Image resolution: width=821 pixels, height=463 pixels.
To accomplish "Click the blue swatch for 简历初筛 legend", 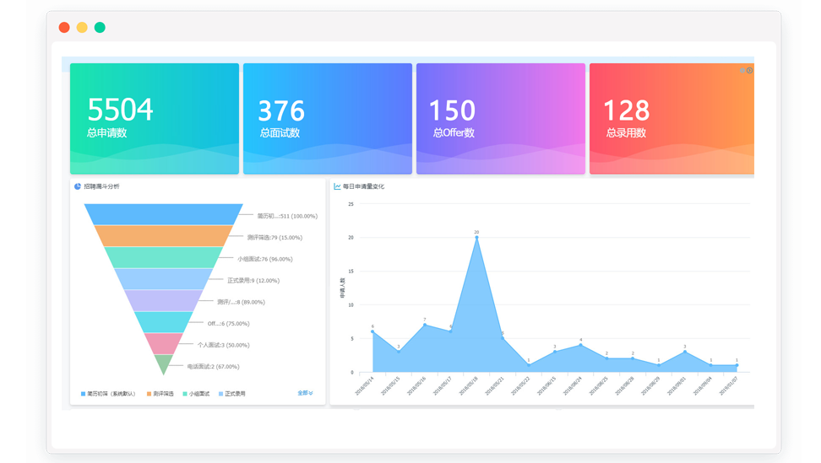I will coord(84,394).
